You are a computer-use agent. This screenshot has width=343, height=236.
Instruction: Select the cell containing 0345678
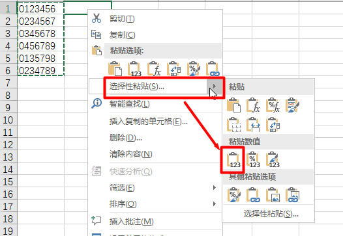(40, 33)
